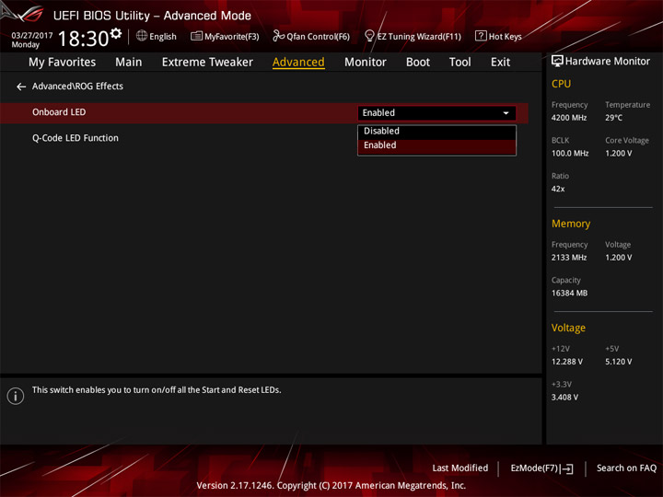
Task: Click the settings gear beside the clock
Action: [x=116, y=33]
